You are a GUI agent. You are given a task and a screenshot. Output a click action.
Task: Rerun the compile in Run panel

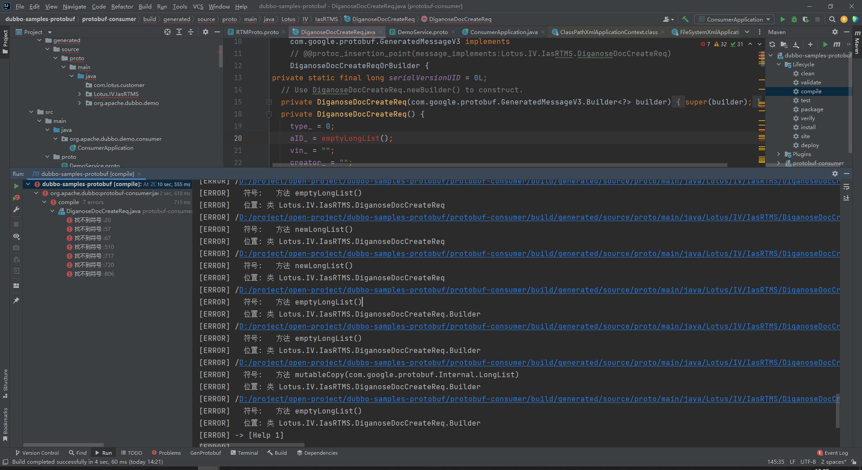(16, 186)
